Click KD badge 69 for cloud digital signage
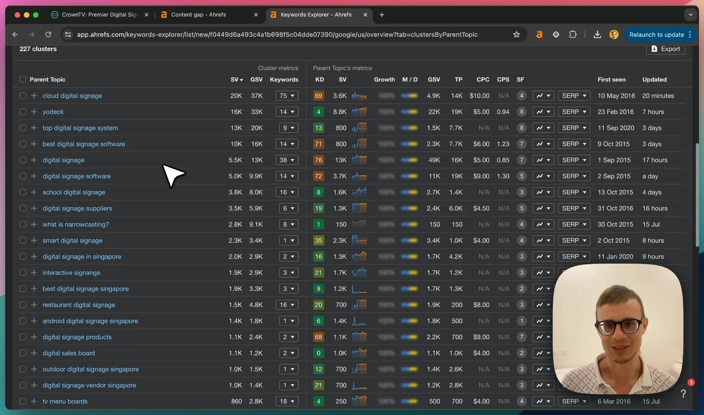704x415 pixels. pos(319,96)
